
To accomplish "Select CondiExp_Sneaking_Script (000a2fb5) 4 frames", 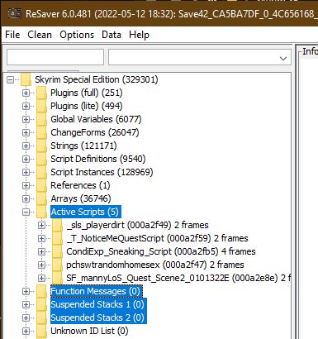I will [161, 251].
